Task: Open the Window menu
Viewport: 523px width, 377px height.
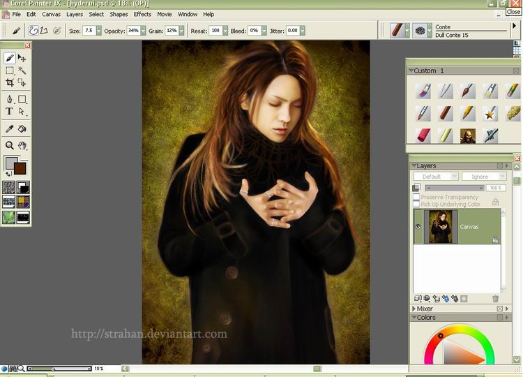Action: click(188, 15)
